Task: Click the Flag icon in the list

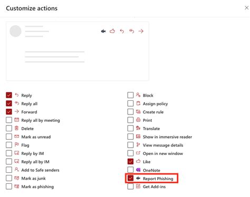Action: tap(16, 144)
